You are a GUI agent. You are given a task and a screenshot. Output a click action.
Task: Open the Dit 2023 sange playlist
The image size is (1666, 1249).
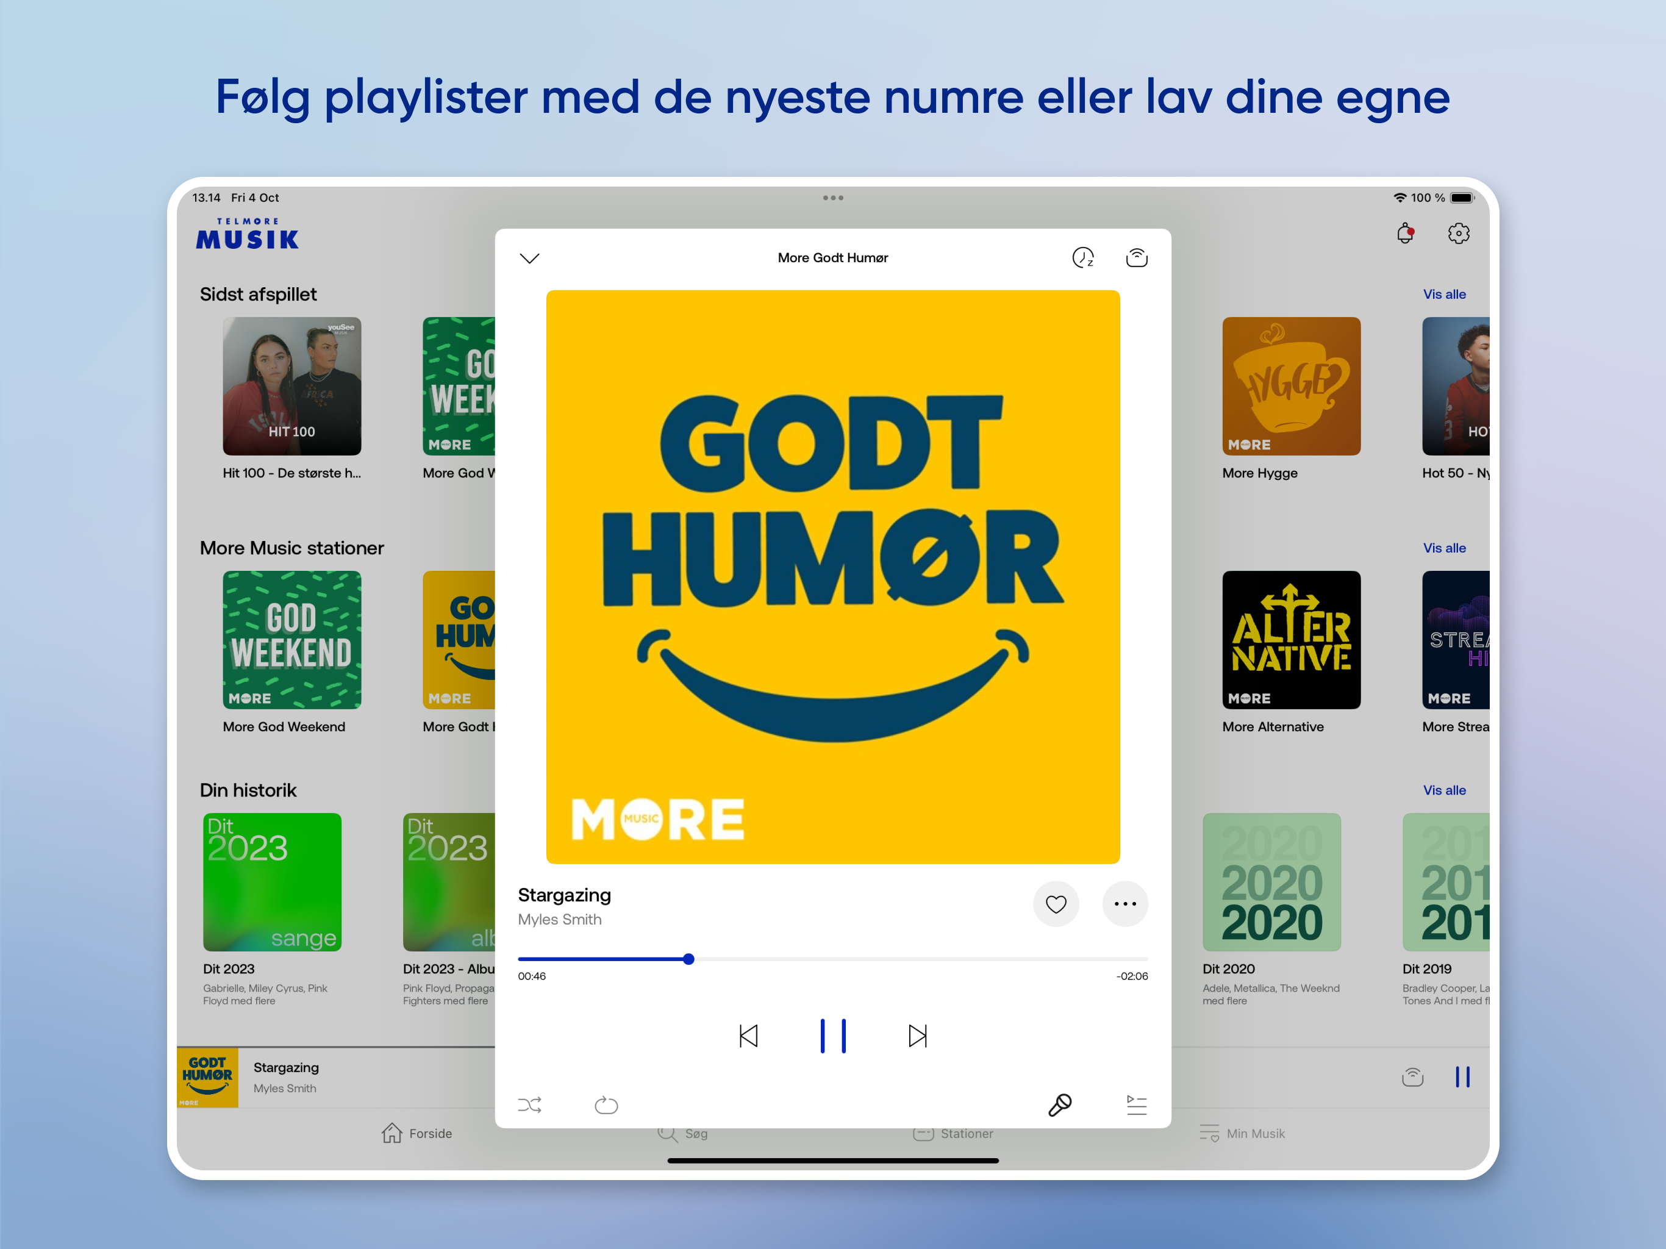coord(272,881)
